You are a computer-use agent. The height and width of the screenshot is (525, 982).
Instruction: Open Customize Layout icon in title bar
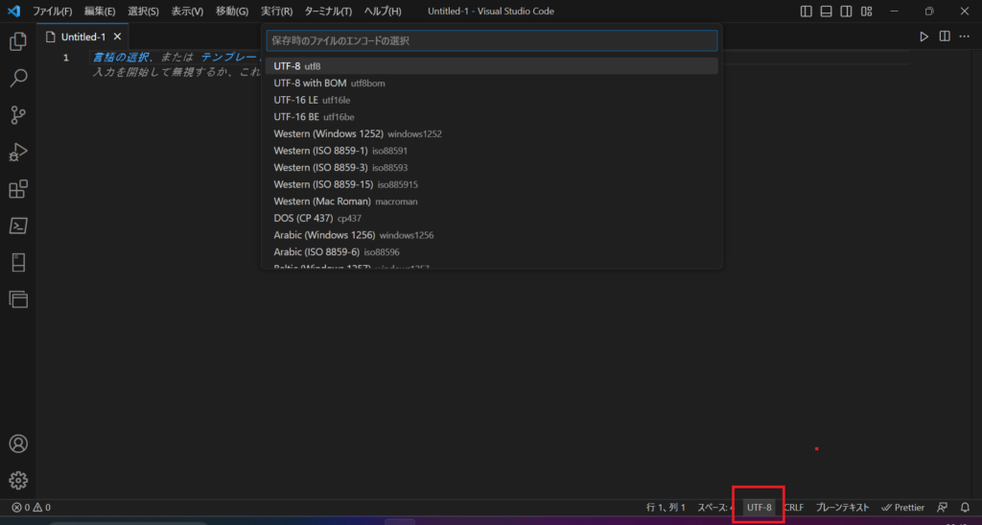[866, 12]
